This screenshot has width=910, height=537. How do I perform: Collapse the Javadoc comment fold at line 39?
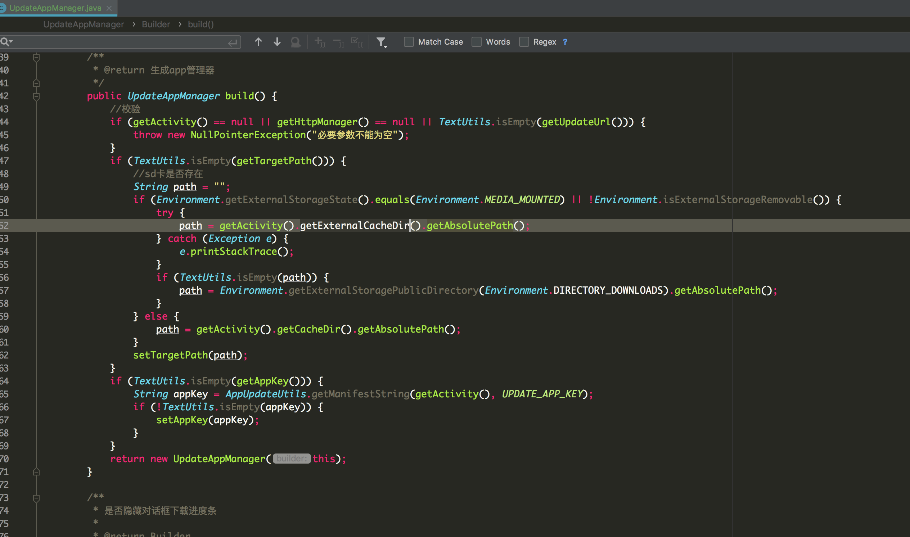pyautogui.click(x=36, y=57)
